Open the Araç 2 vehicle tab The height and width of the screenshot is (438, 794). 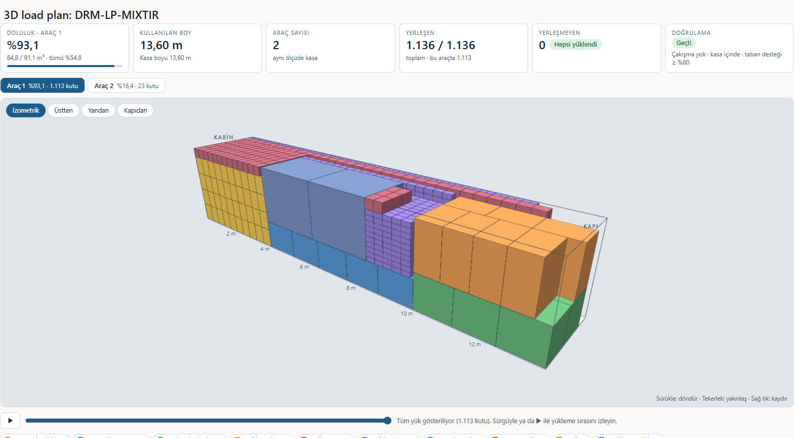[126, 86]
